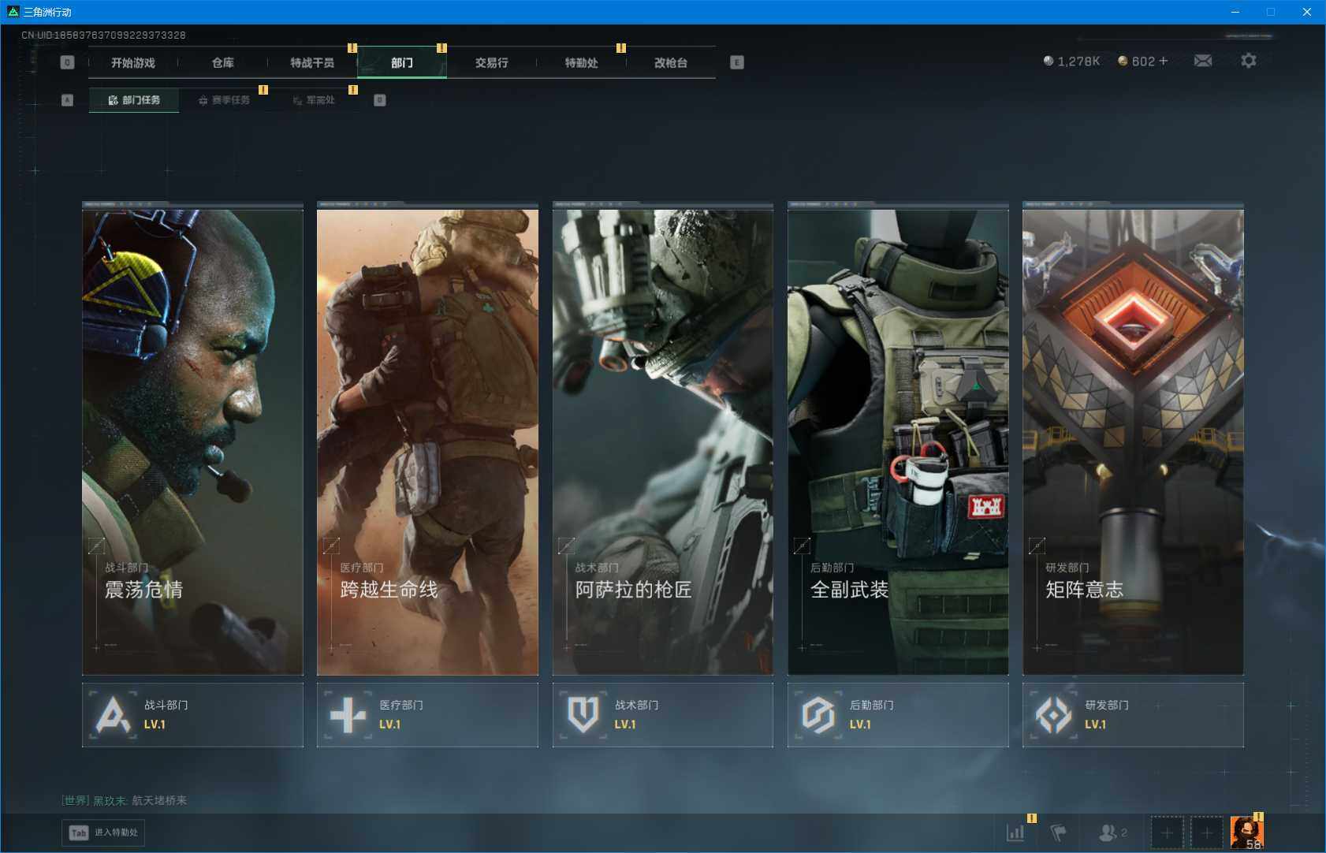The image size is (1326, 853).
Task: Select the 军需处 sub-tab
Action: [x=314, y=100]
